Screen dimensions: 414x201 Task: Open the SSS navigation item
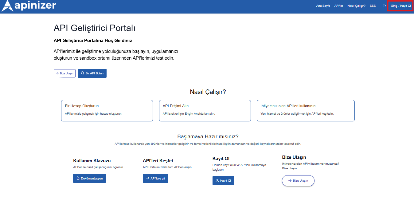tap(373, 6)
